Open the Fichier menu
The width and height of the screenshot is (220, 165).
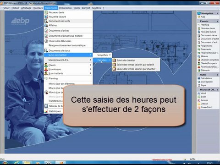(x=6, y=8)
